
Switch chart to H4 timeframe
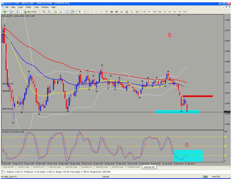[170, 11]
